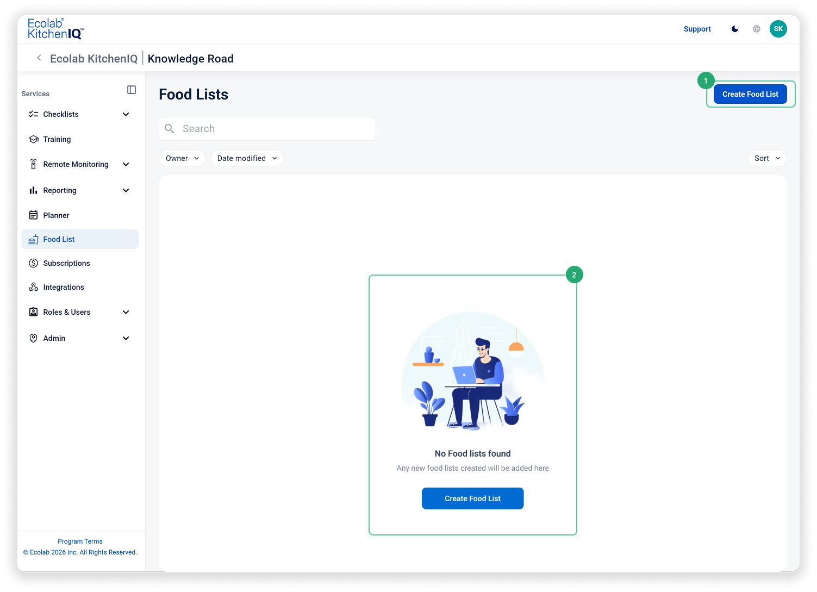817x592 pixels.
Task: Click the search magnifier icon
Action: [170, 129]
